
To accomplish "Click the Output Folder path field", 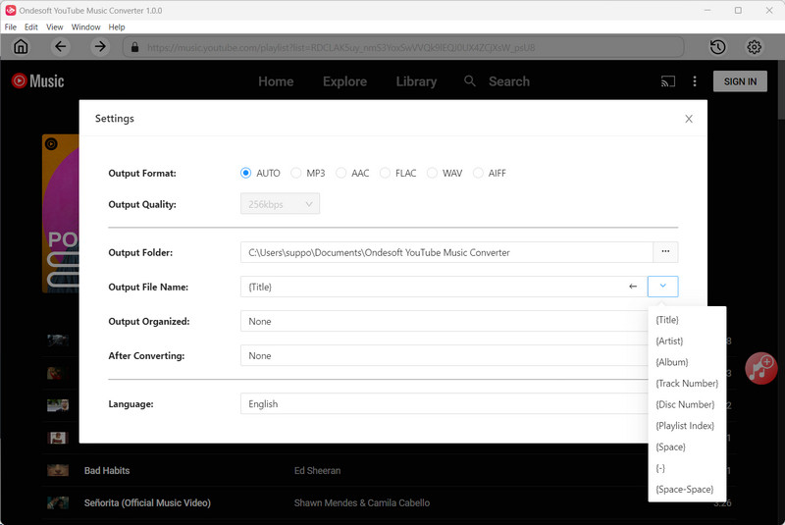I will 446,252.
